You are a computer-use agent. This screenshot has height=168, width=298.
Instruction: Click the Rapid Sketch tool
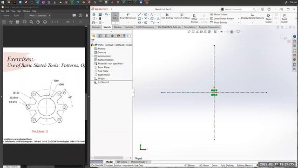pyautogui.click(x=284, y=19)
